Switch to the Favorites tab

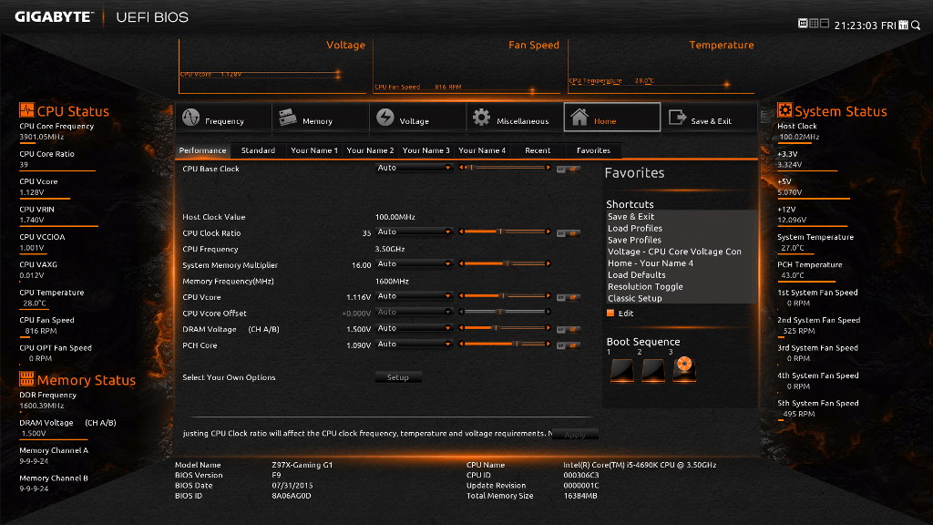click(x=593, y=150)
